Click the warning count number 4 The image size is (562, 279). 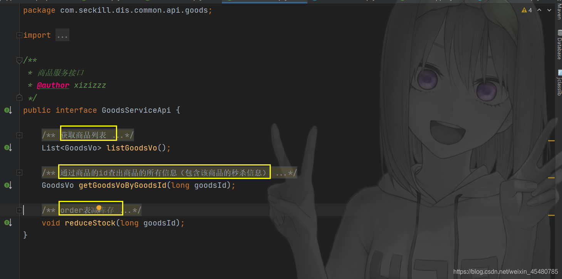(x=530, y=10)
